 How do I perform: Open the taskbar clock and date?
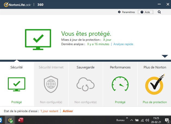(x=156, y=120)
